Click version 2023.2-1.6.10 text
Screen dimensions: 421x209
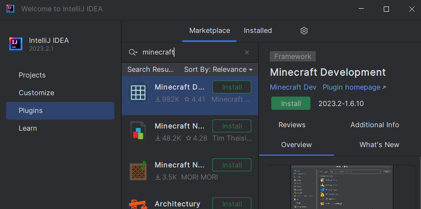(x=341, y=103)
